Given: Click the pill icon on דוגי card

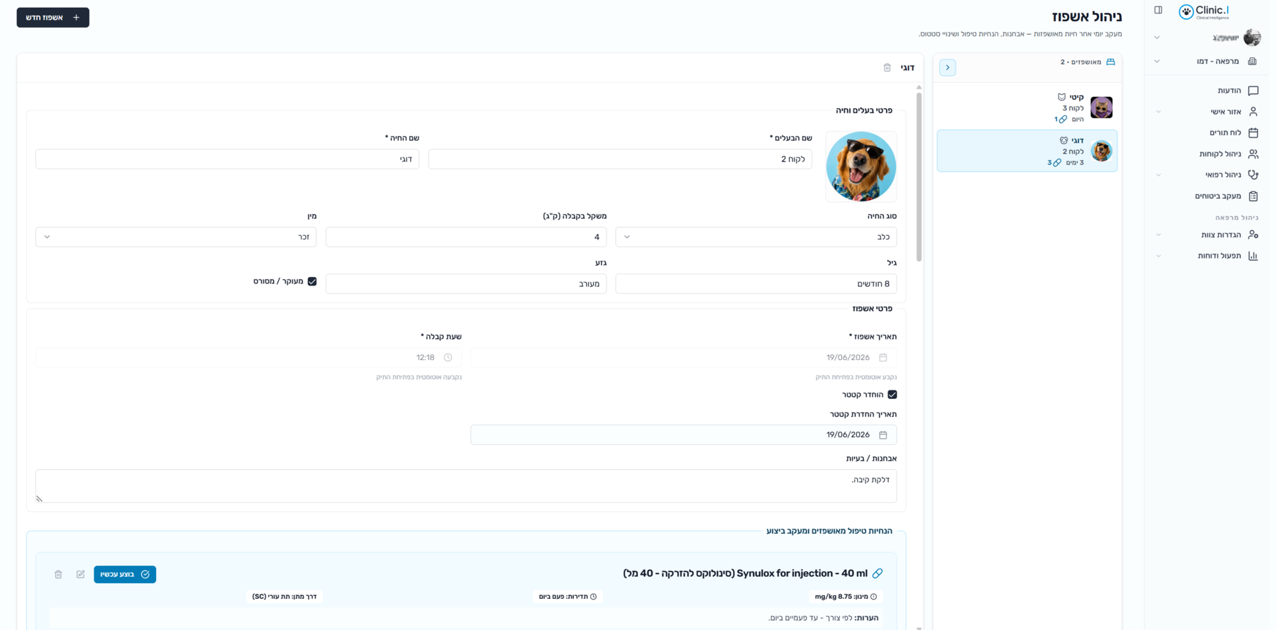Looking at the screenshot, I should click(x=1057, y=163).
